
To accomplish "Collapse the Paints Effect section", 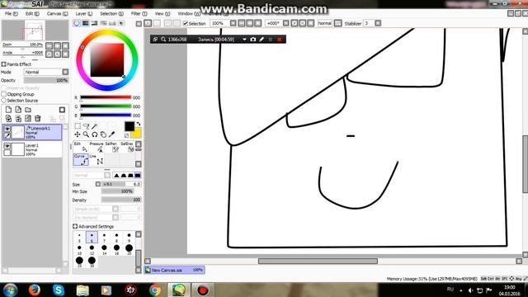I will tap(4, 64).
